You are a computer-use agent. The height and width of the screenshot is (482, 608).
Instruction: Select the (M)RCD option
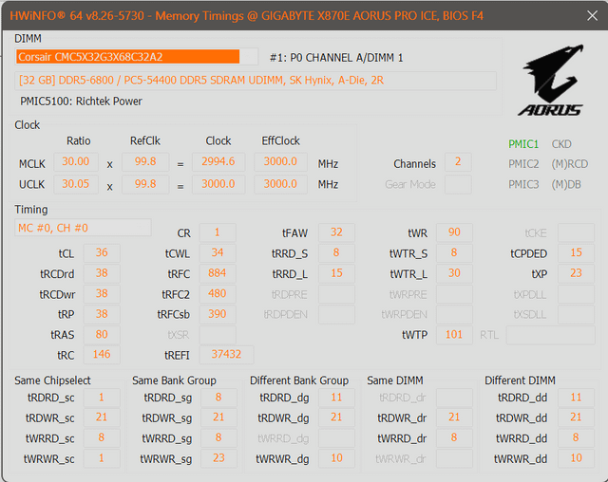point(569,164)
